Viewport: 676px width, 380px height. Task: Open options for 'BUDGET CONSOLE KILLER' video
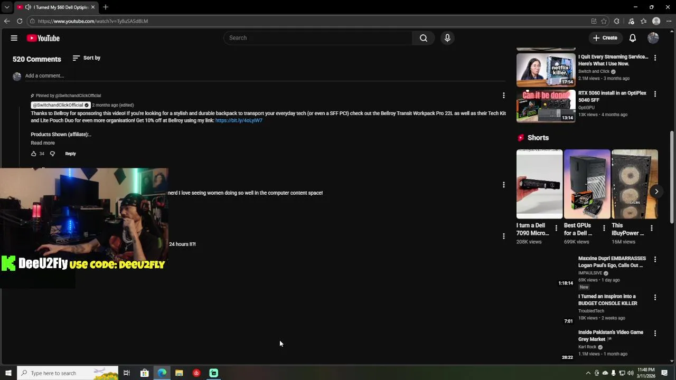pos(655,297)
